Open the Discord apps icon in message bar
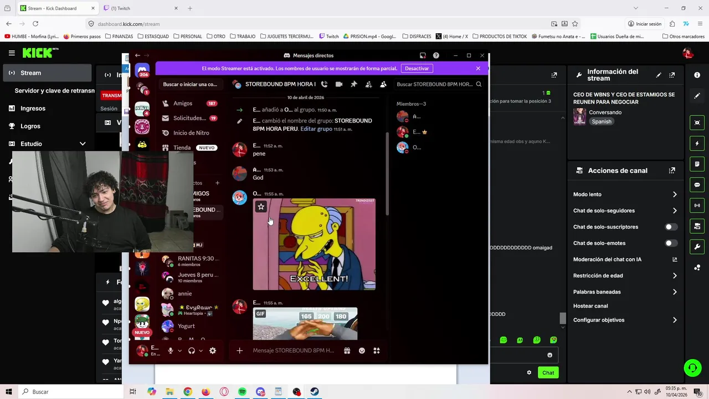The width and height of the screenshot is (709, 399). click(x=377, y=350)
